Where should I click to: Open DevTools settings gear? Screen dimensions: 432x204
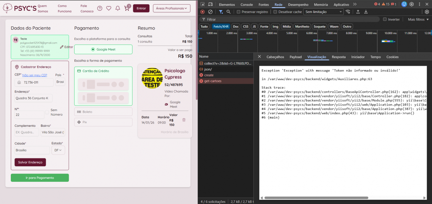[x=411, y=4]
